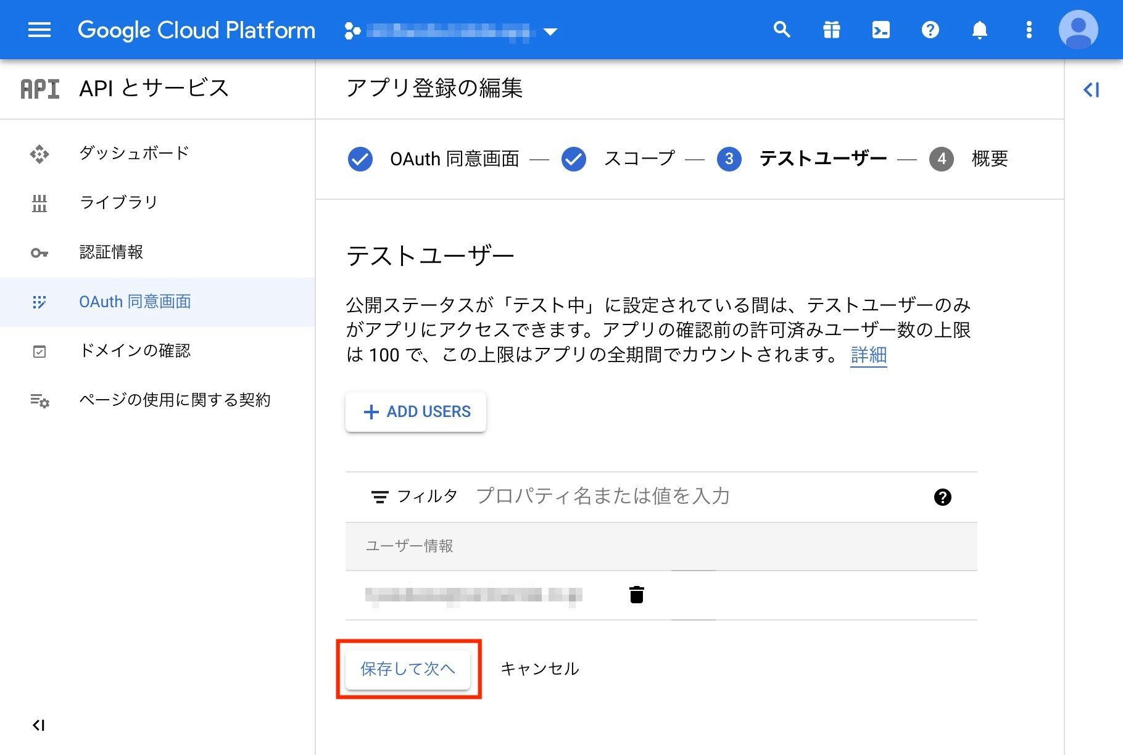
Task: Focus the filter property input field
Action: pyautogui.click(x=697, y=497)
